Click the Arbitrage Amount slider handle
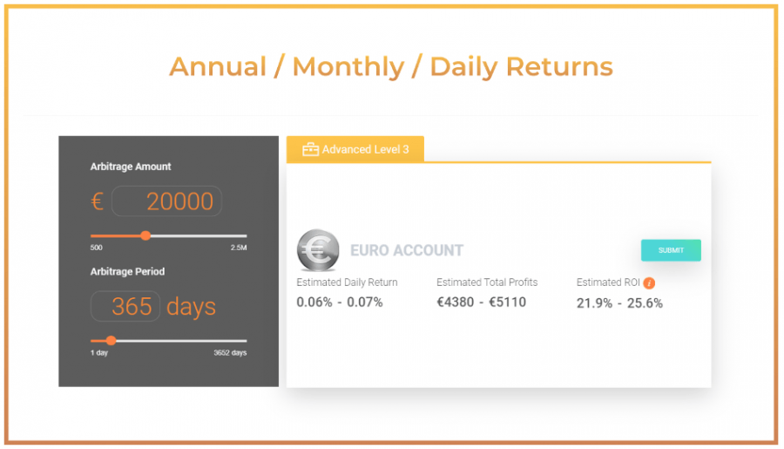Image resolution: width=784 pixels, height=449 pixels. point(145,235)
